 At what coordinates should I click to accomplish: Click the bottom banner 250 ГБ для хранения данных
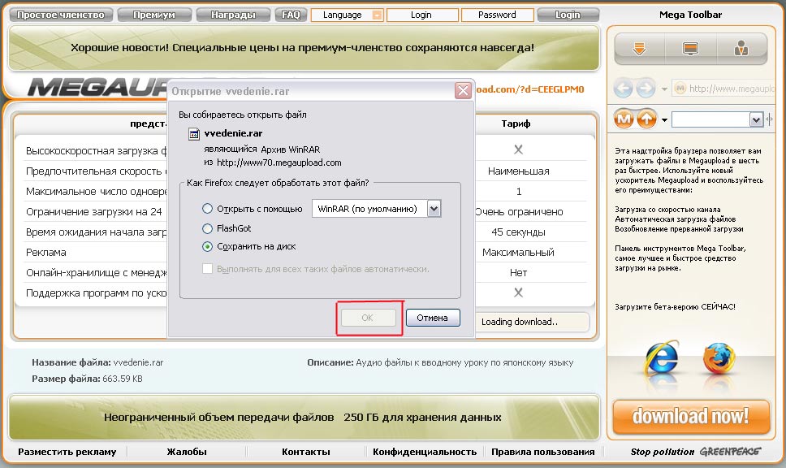pos(304,418)
